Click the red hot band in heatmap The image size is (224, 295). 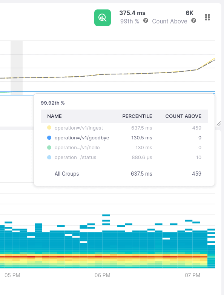point(104,256)
